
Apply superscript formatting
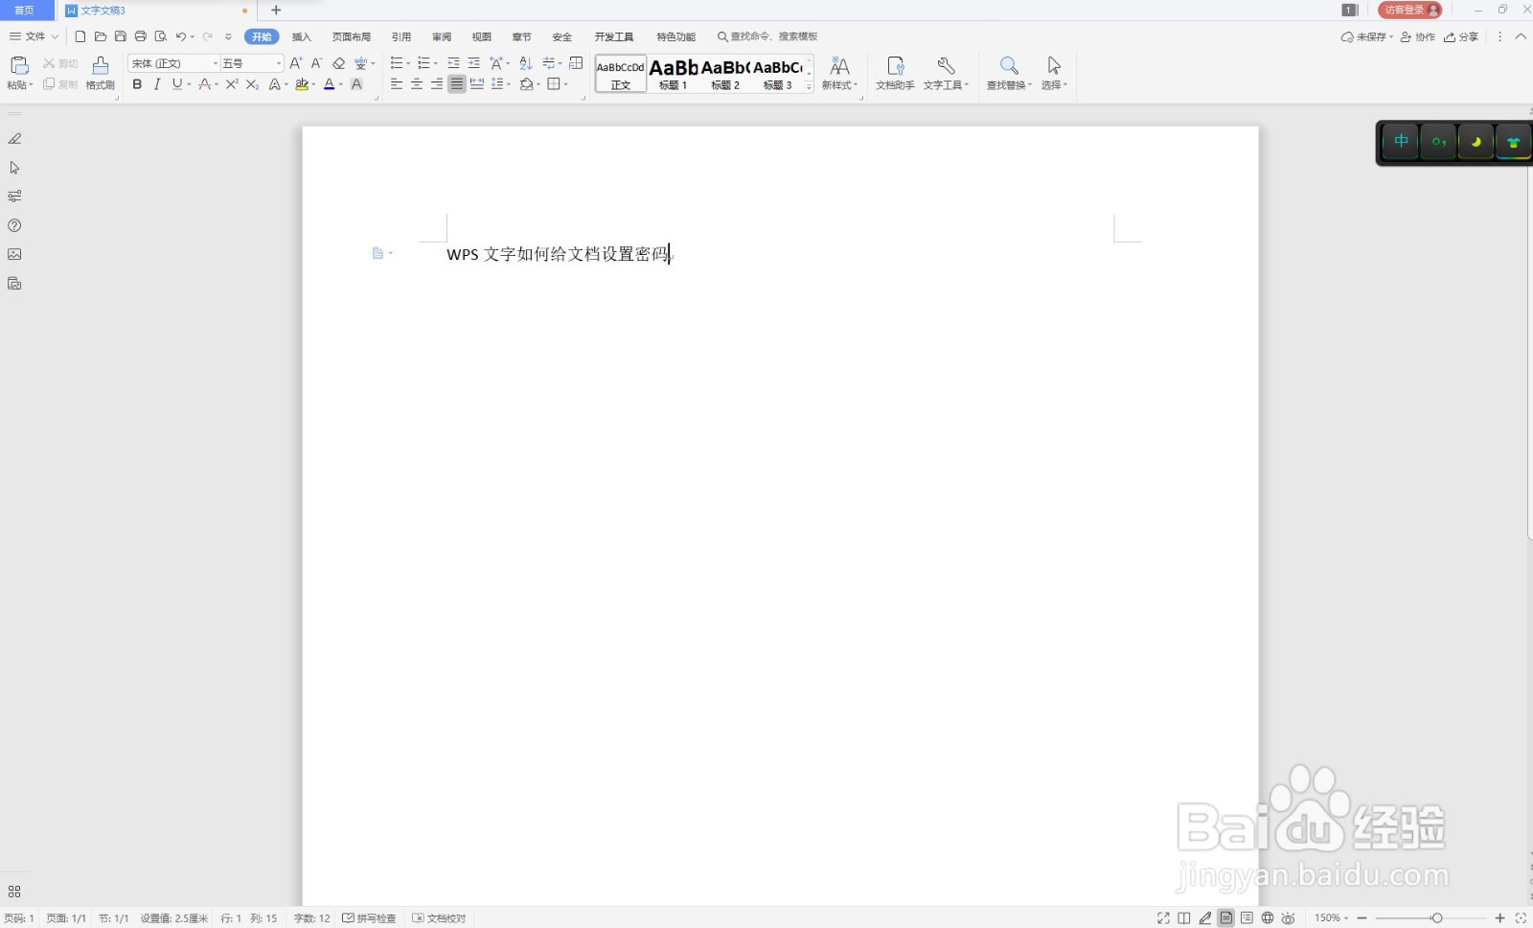click(231, 84)
